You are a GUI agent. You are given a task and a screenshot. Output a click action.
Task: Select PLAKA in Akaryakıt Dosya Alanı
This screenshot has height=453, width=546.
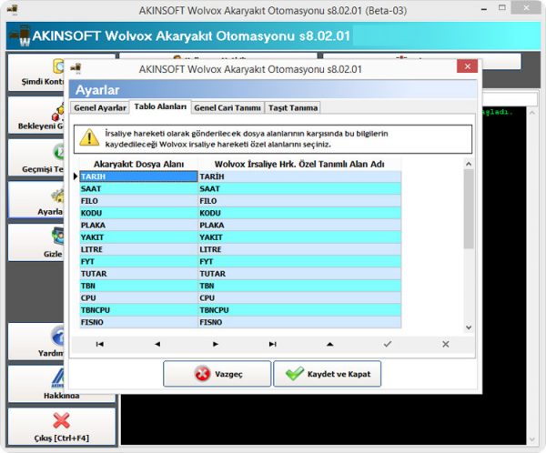138,226
